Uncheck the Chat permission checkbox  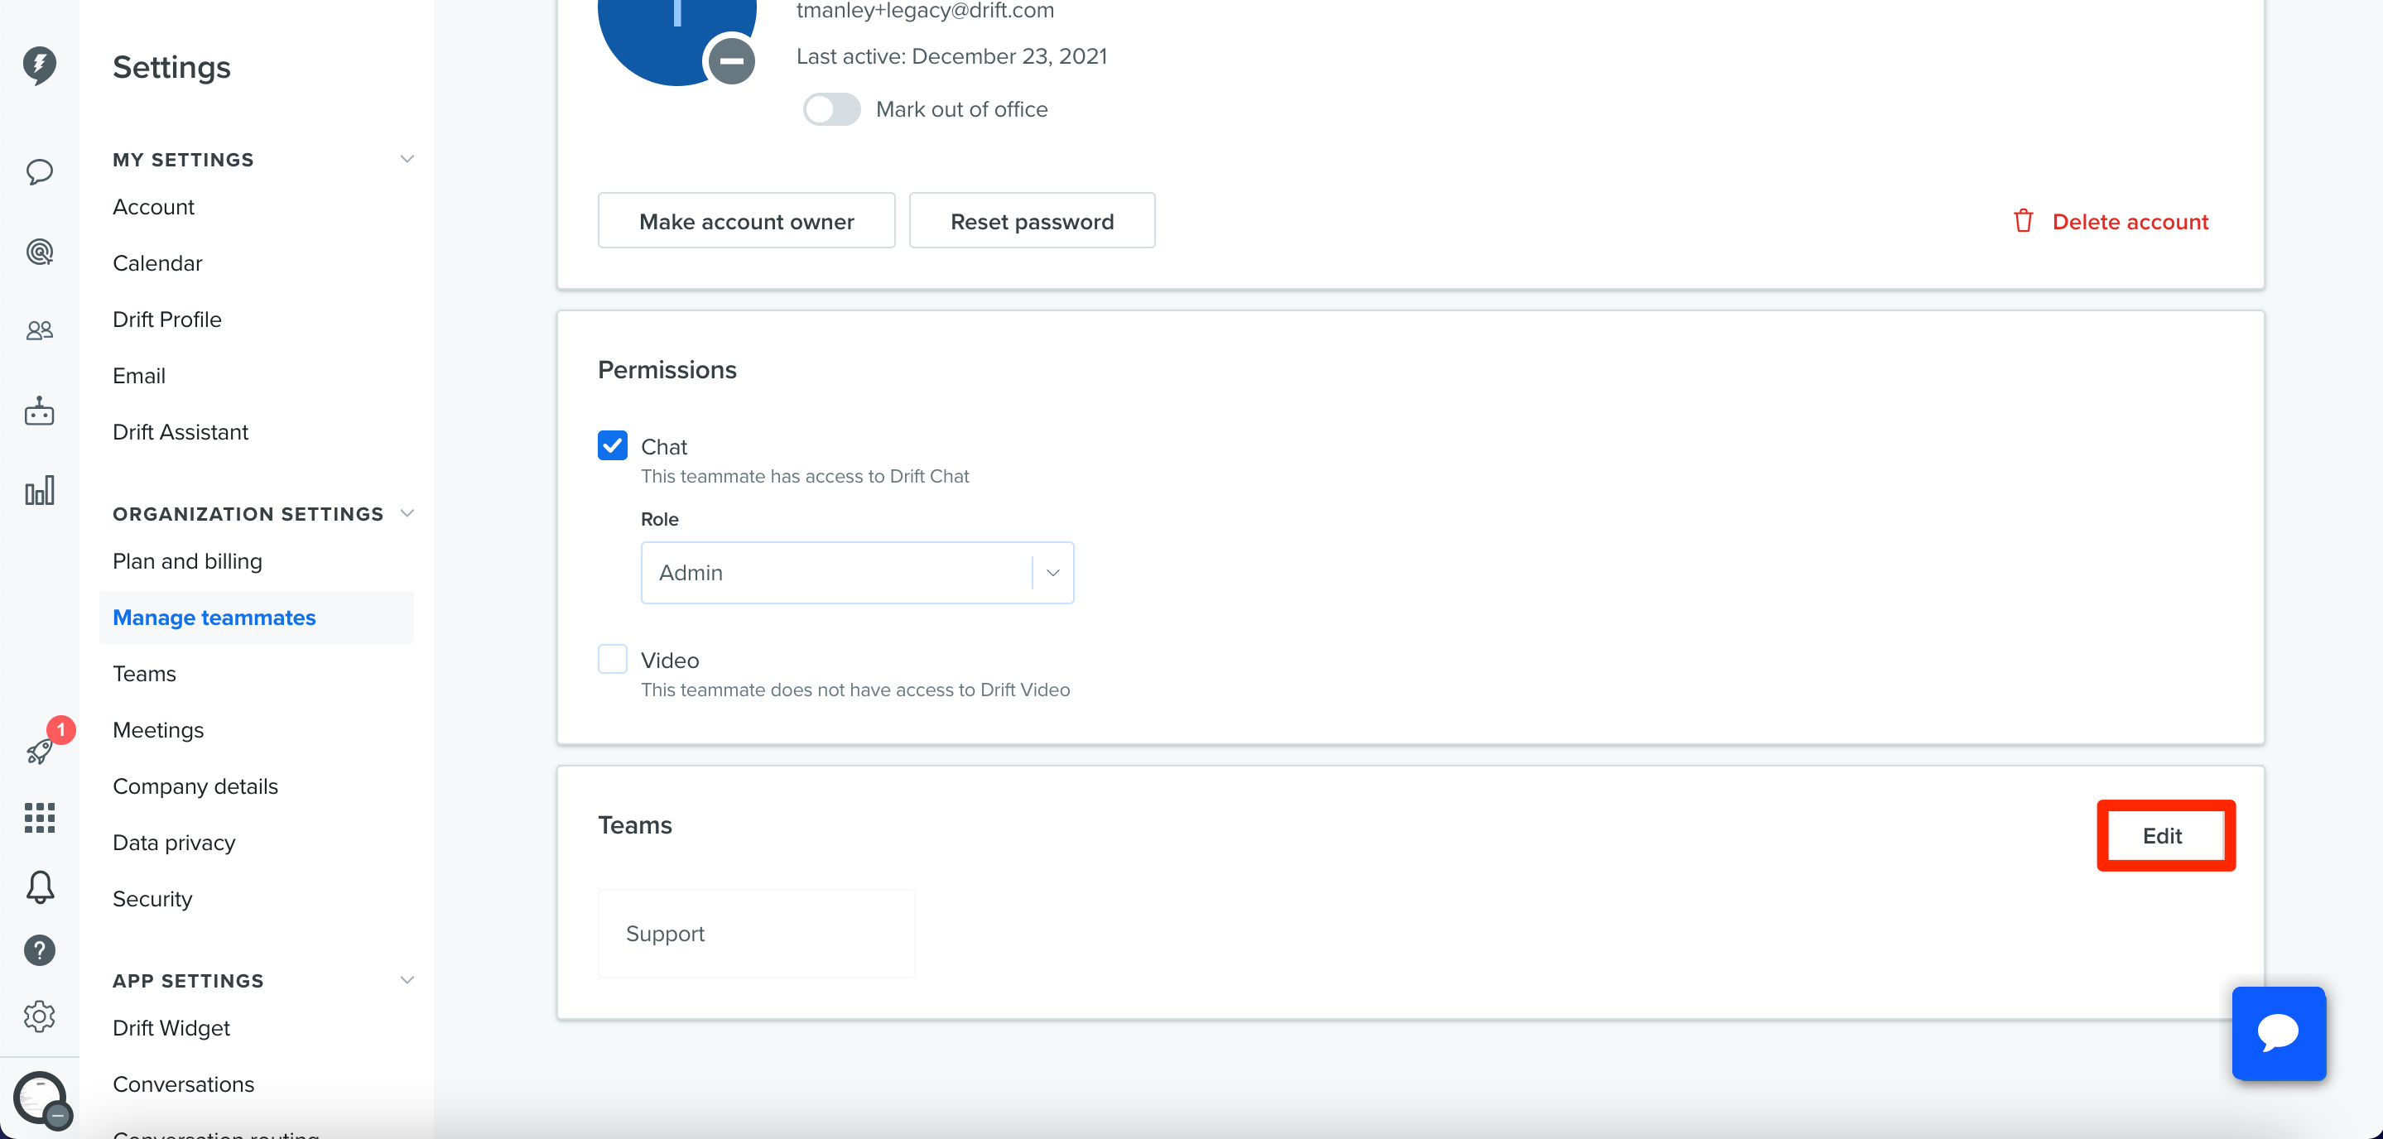pyautogui.click(x=613, y=445)
